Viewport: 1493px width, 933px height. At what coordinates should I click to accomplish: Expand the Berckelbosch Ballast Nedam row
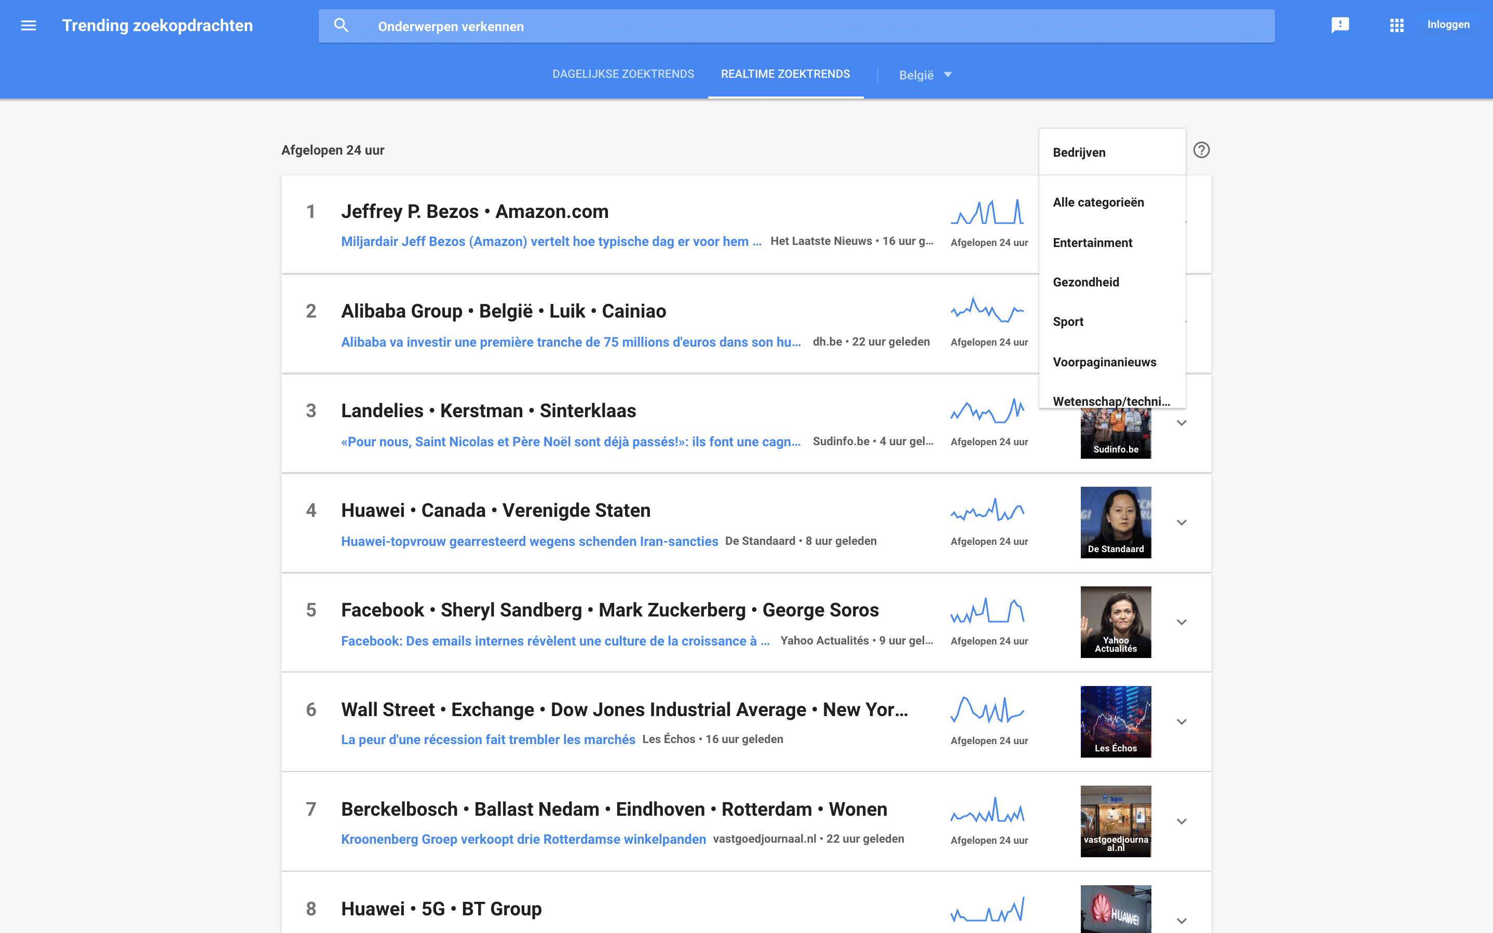click(1182, 821)
